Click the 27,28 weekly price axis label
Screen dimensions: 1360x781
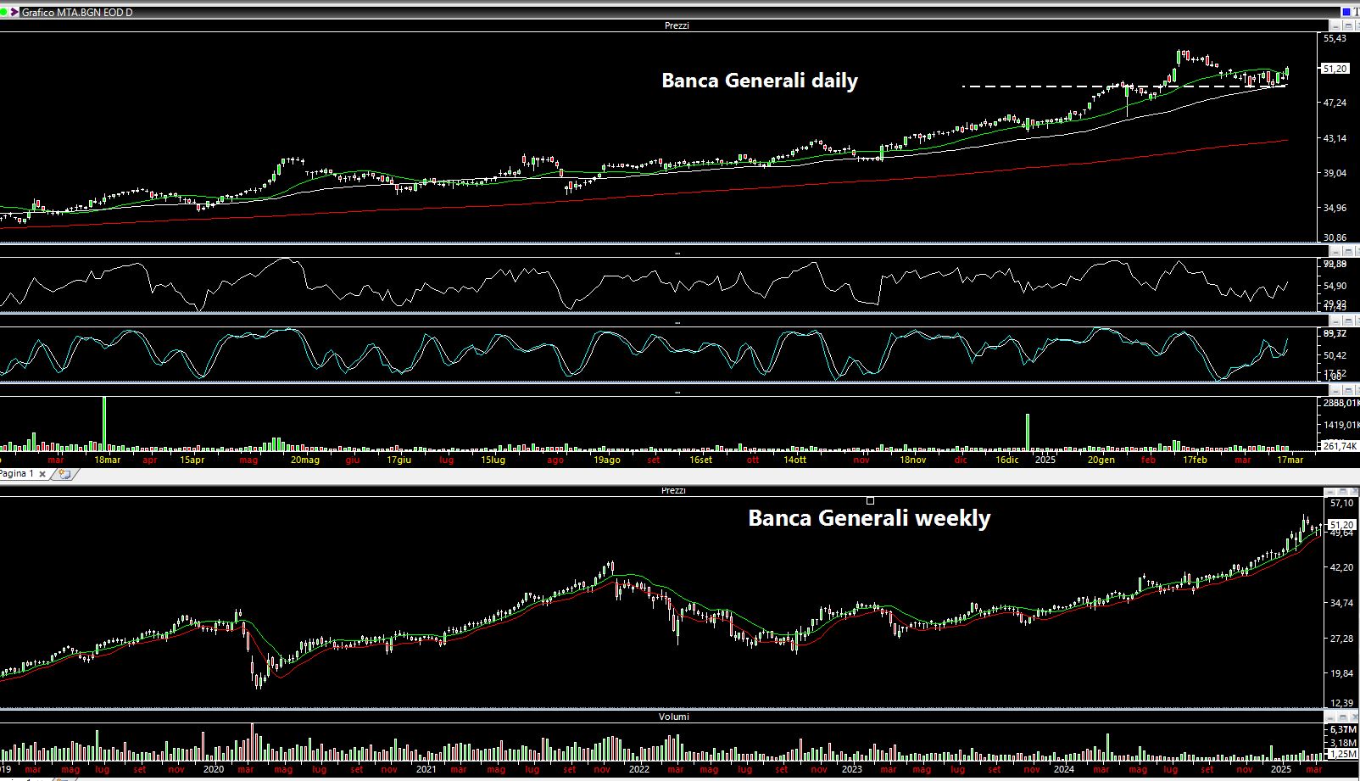(x=1342, y=639)
